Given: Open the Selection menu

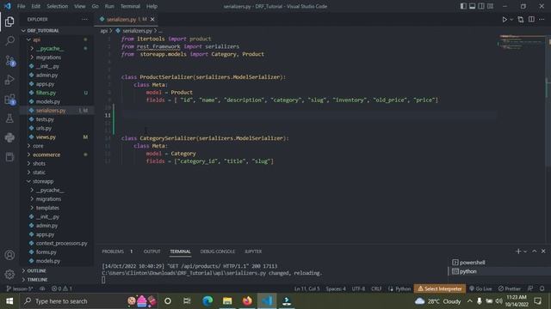Looking at the screenshot, I should coord(58,6).
